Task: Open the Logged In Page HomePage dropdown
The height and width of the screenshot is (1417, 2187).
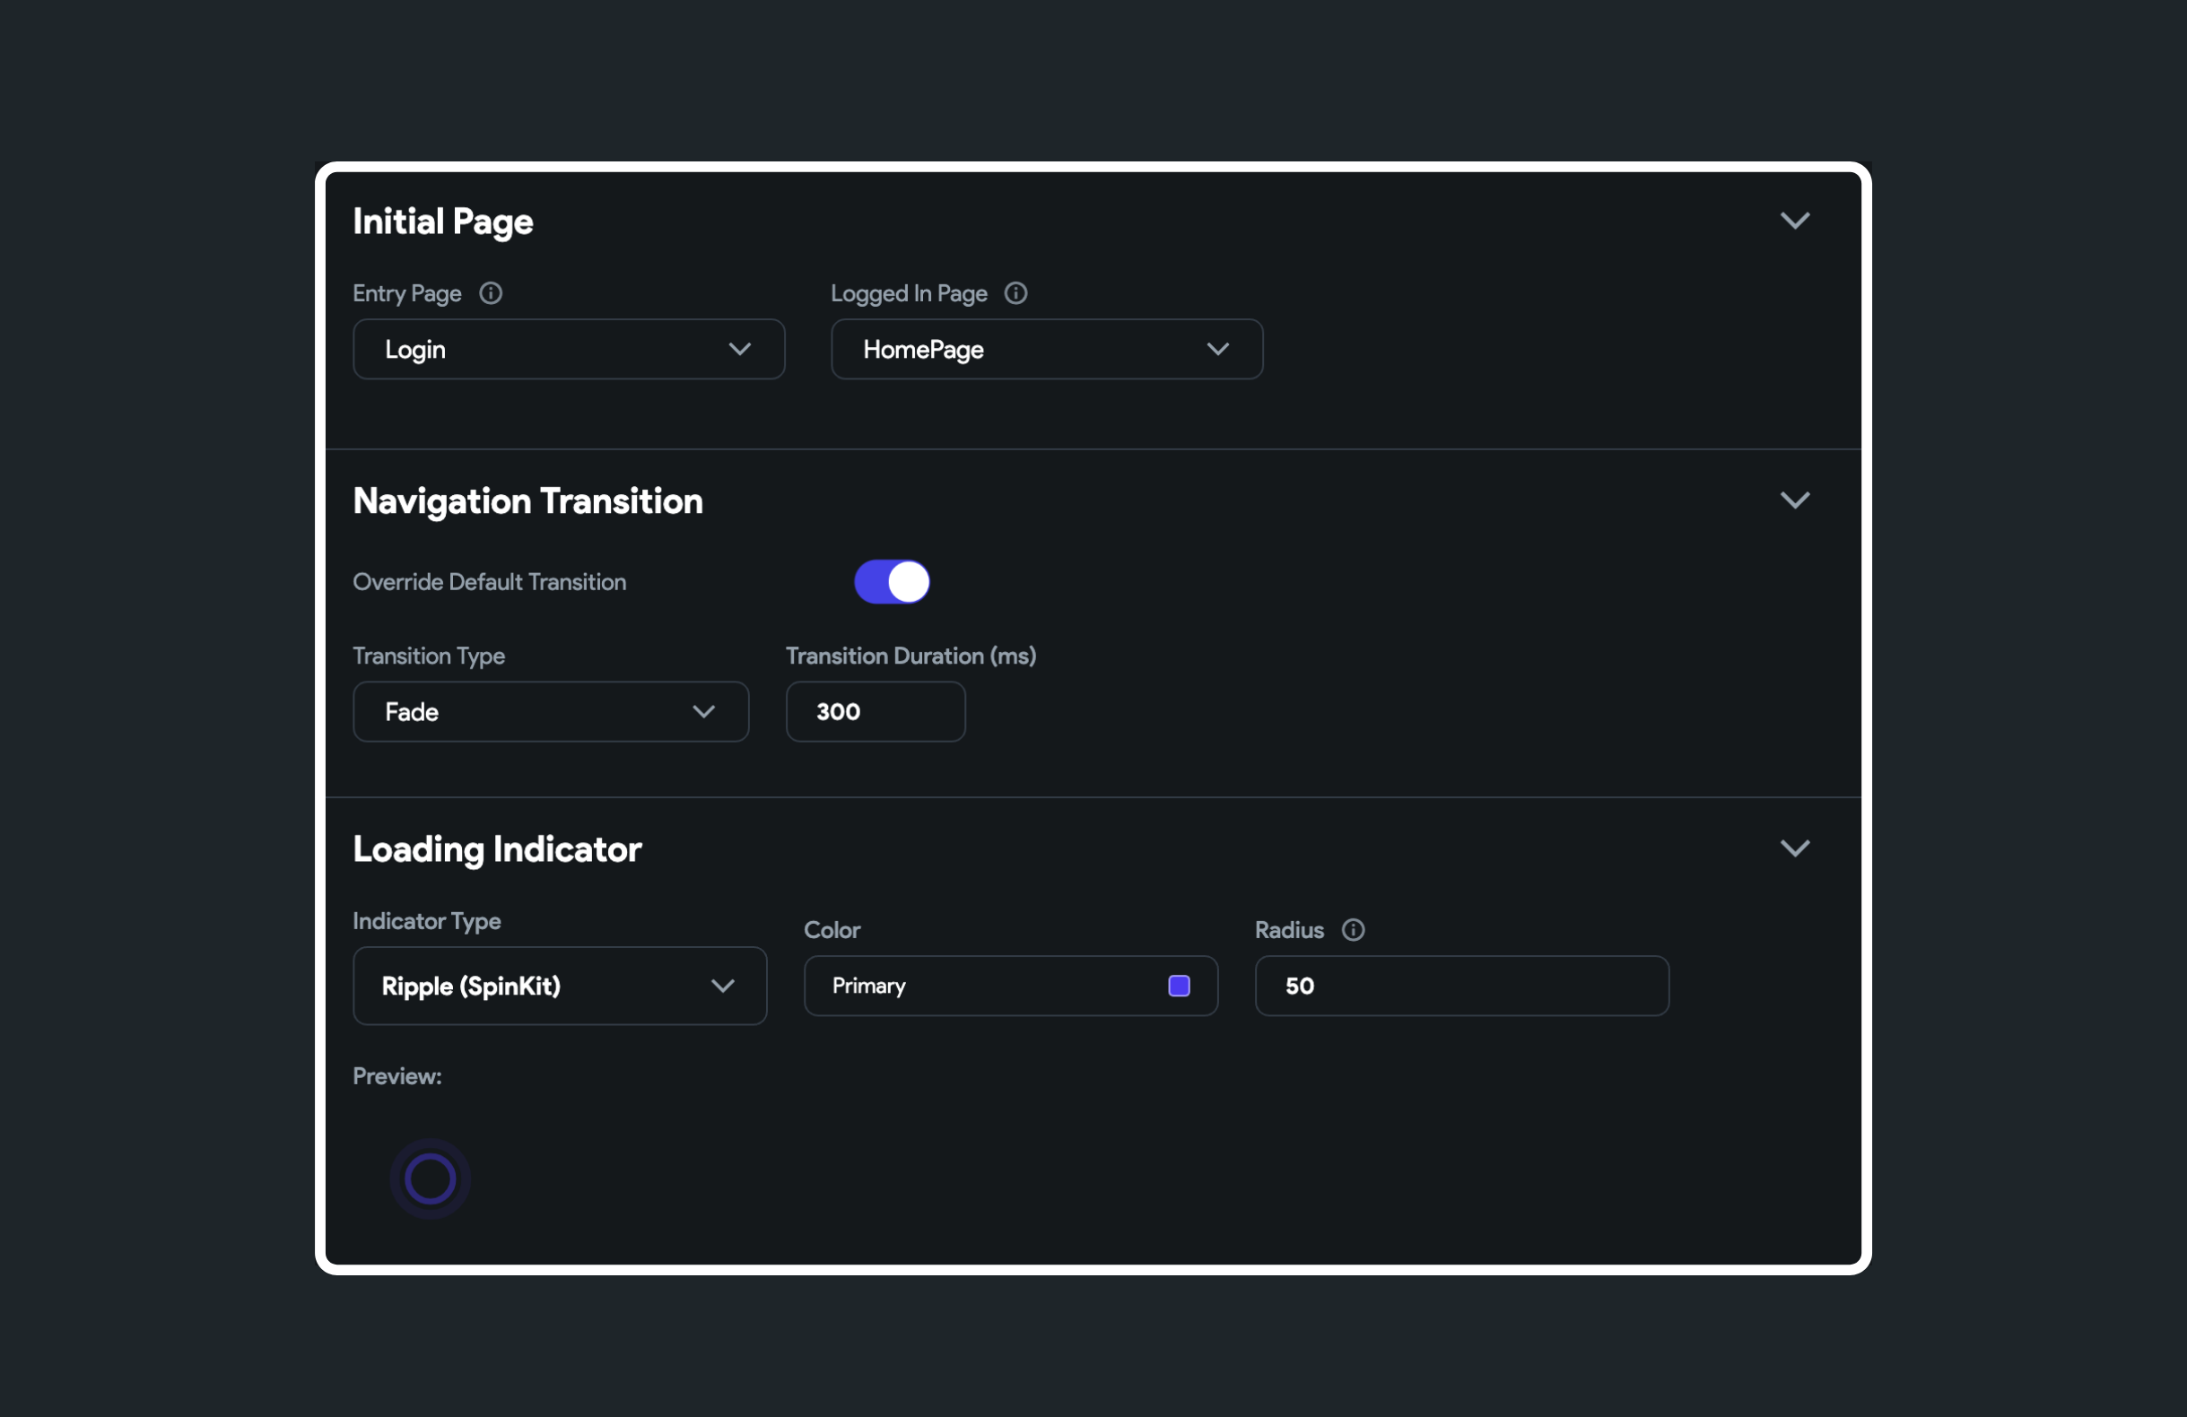Action: click(x=1047, y=349)
